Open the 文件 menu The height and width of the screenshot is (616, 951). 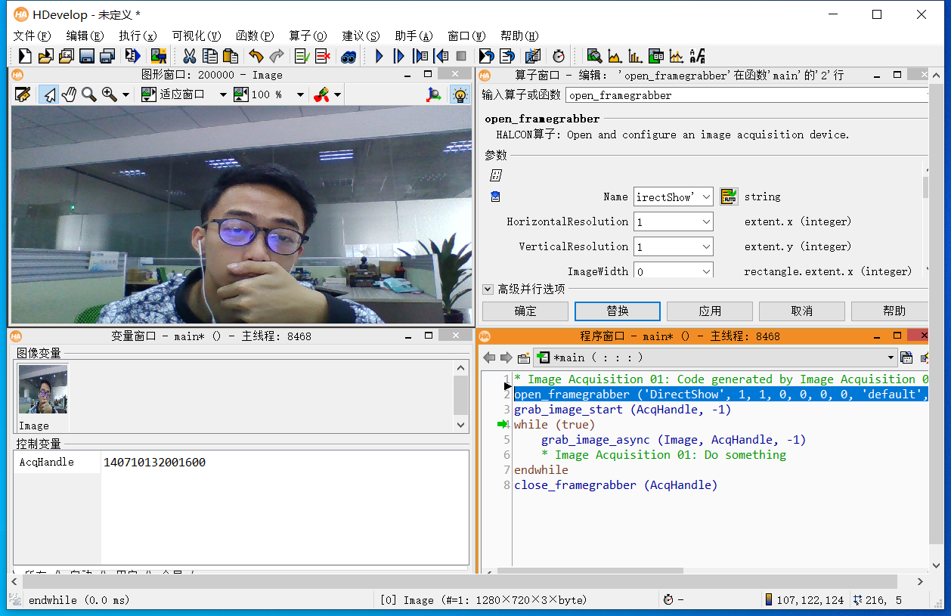[32, 36]
